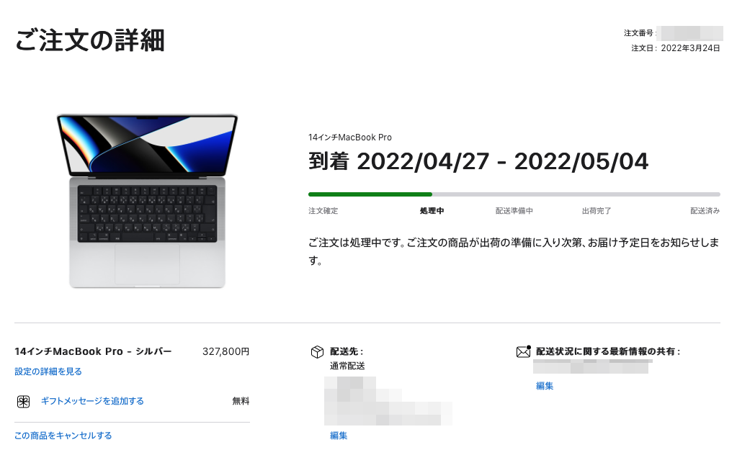
Task: Select the 注文確定 progress step
Action: pos(323,211)
